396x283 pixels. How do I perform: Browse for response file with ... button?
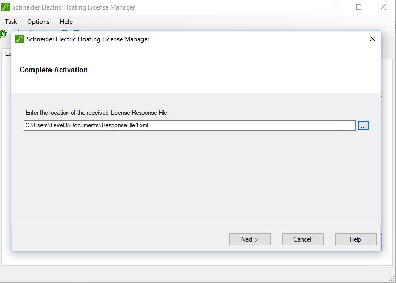coord(363,125)
